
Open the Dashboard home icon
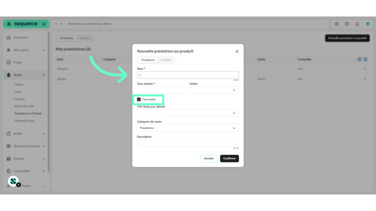[9, 38]
